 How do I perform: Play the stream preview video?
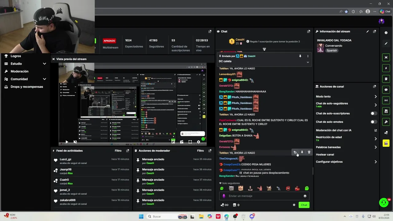coord(67,142)
